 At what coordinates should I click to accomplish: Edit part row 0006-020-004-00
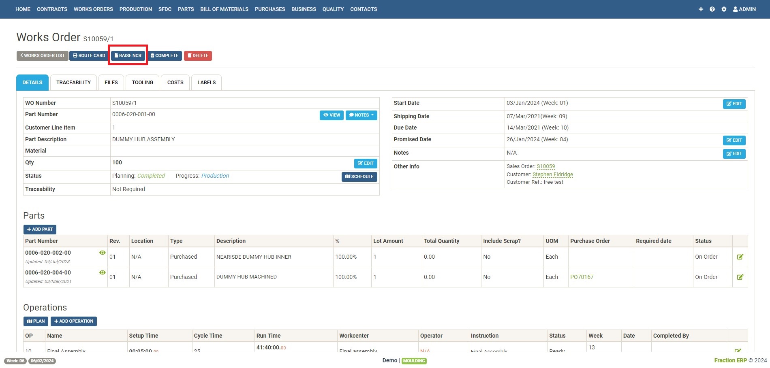(740, 277)
